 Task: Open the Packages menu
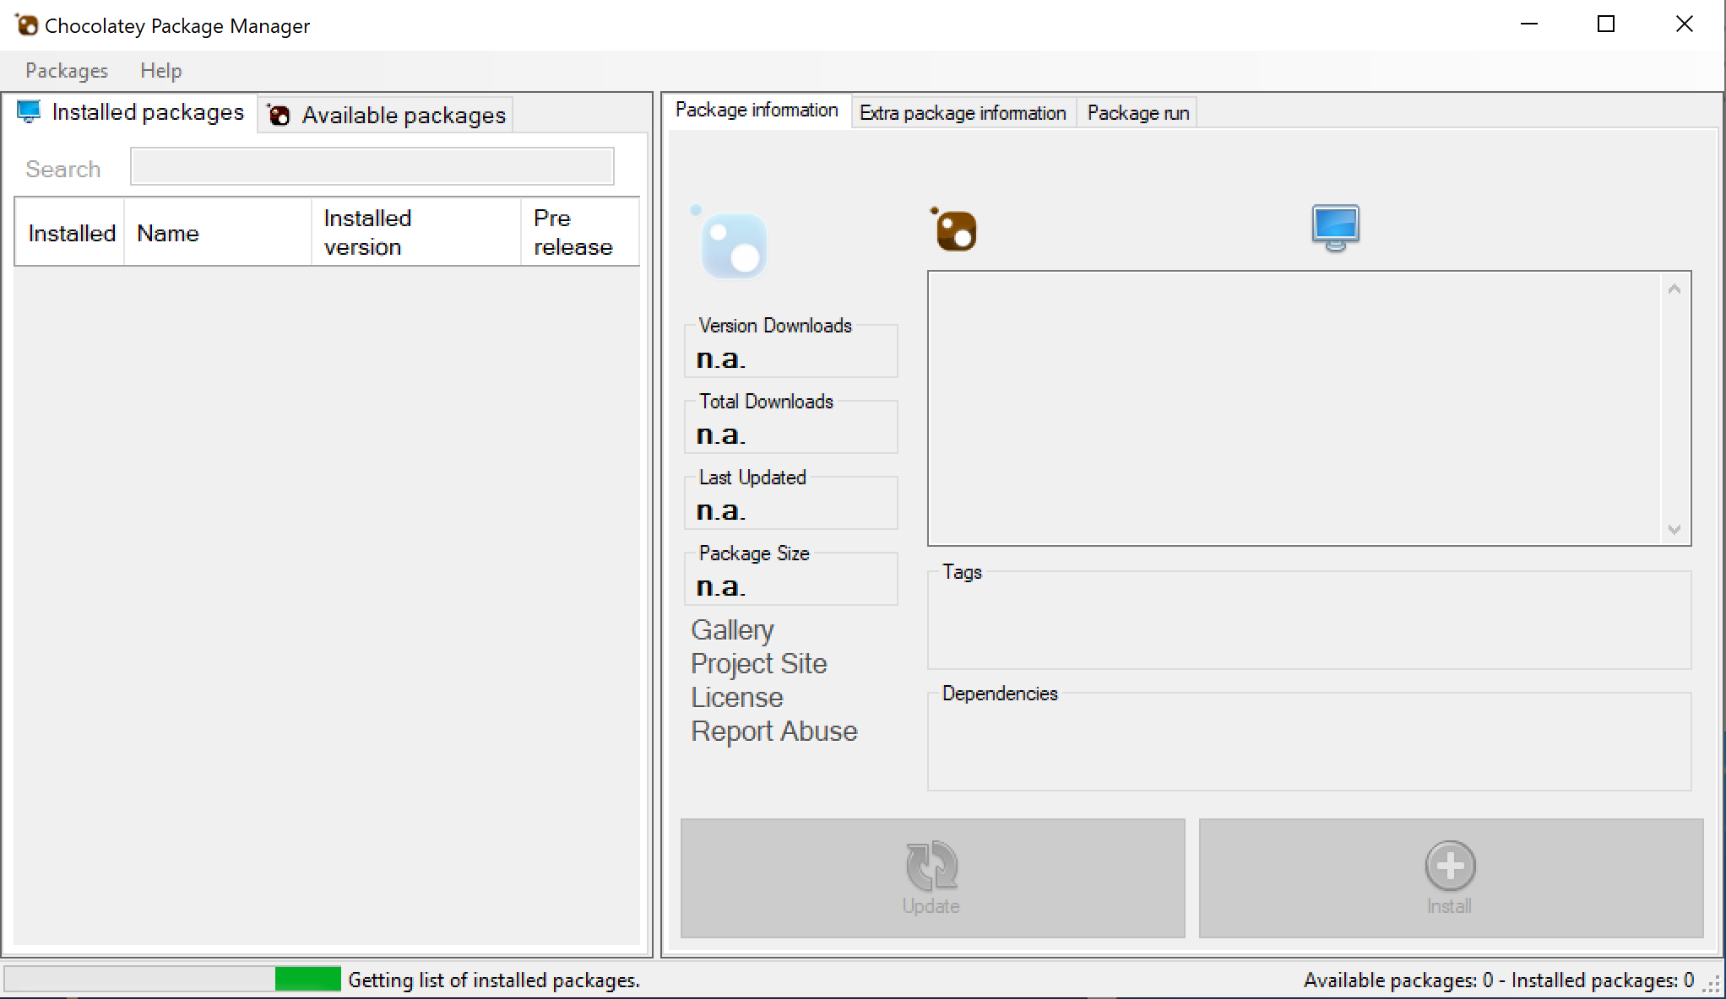67,71
